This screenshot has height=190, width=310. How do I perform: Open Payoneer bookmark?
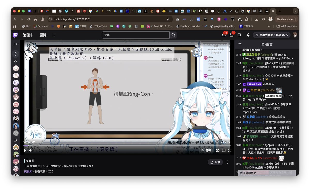coord(41,26)
